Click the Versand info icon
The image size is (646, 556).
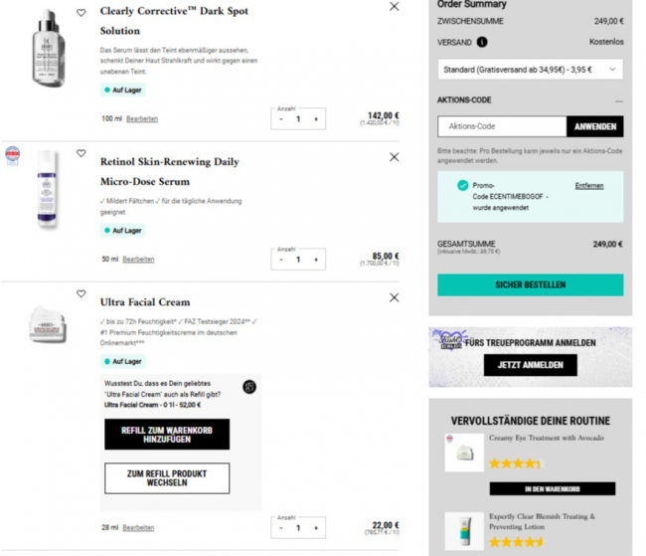pyautogui.click(x=482, y=43)
